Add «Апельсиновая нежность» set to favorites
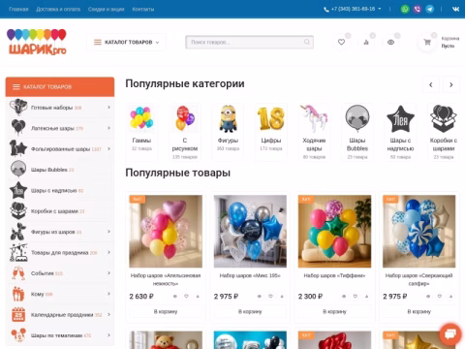This screenshot has height=349, width=465. coord(186,296)
